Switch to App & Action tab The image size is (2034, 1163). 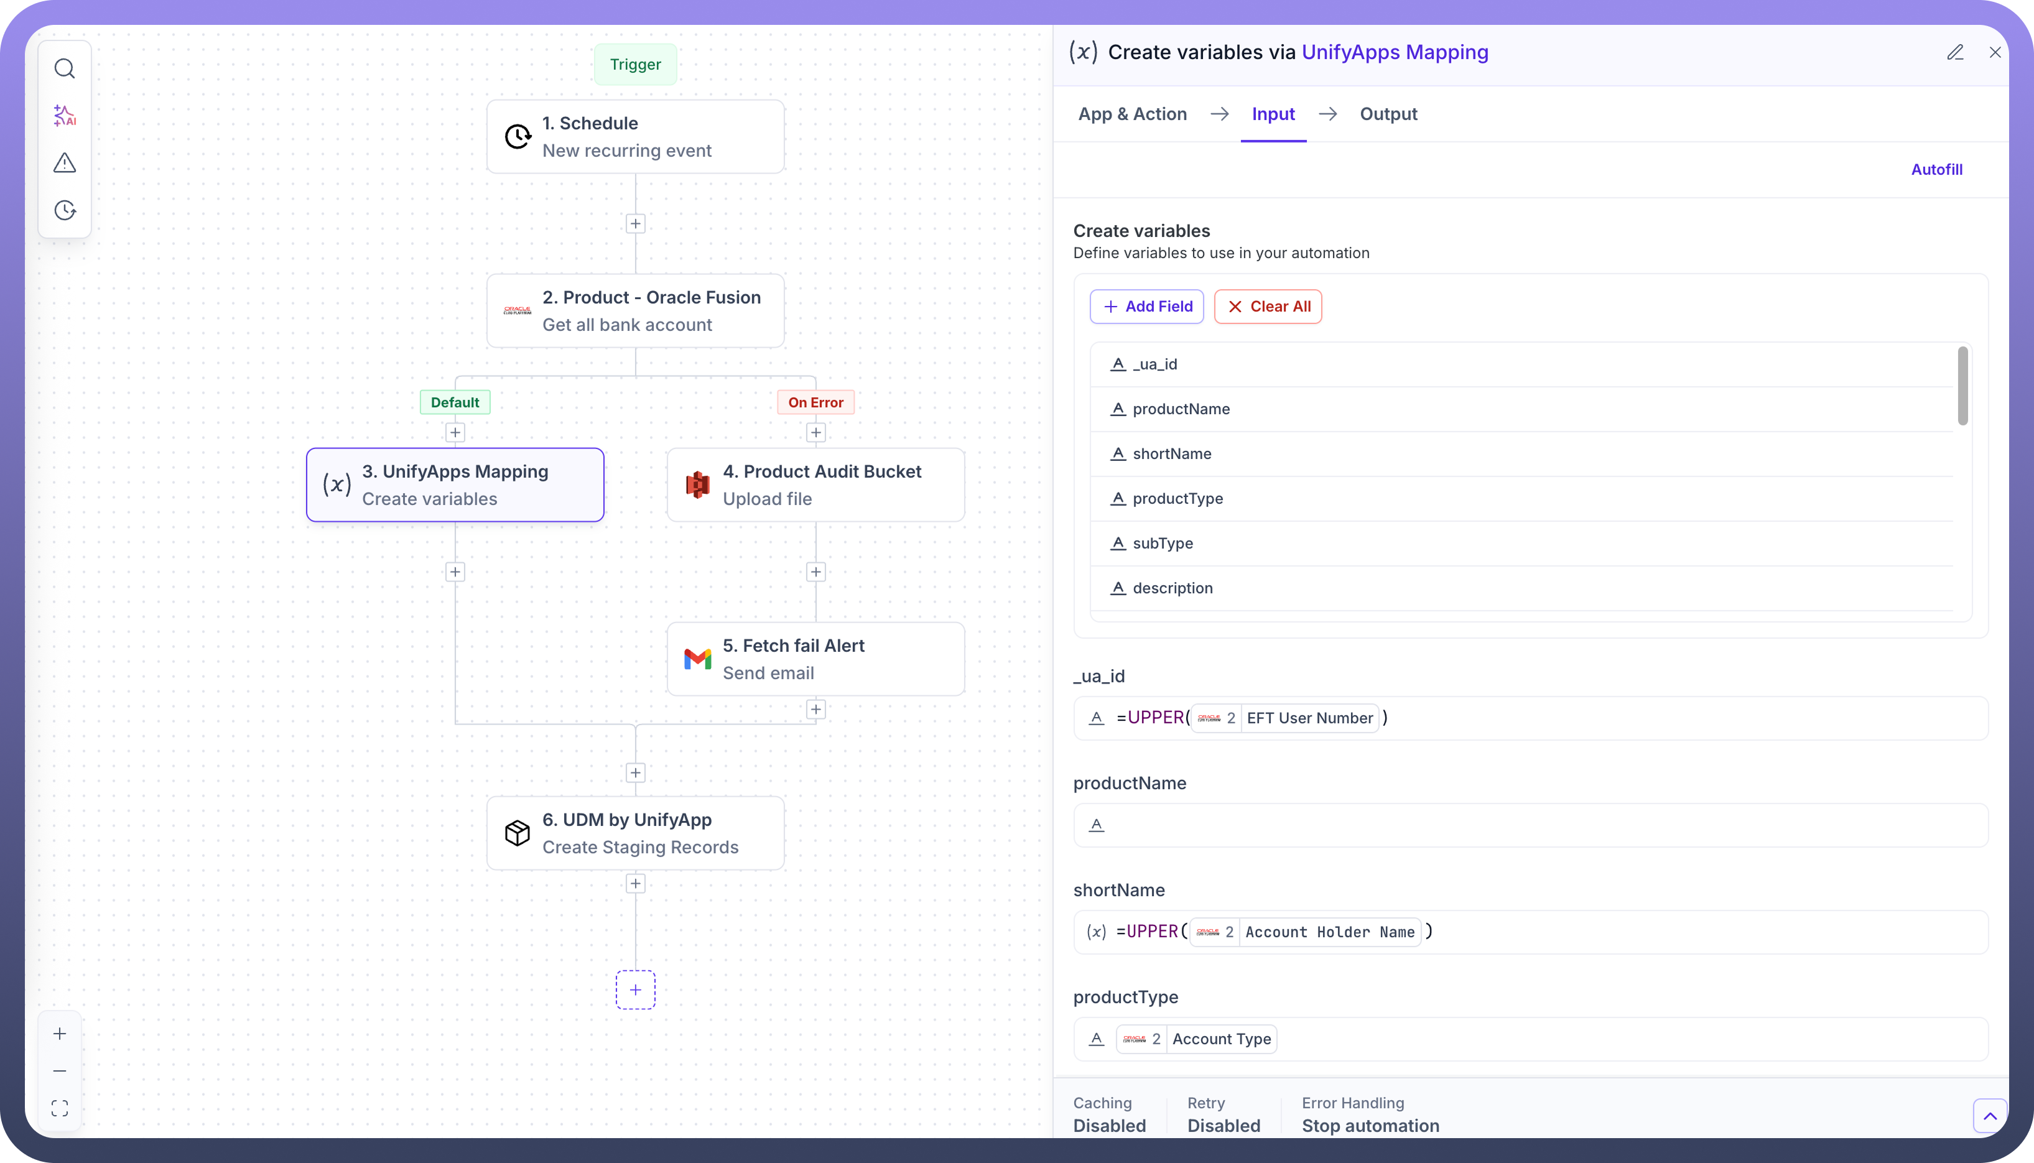pyautogui.click(x=1132, y=114)
